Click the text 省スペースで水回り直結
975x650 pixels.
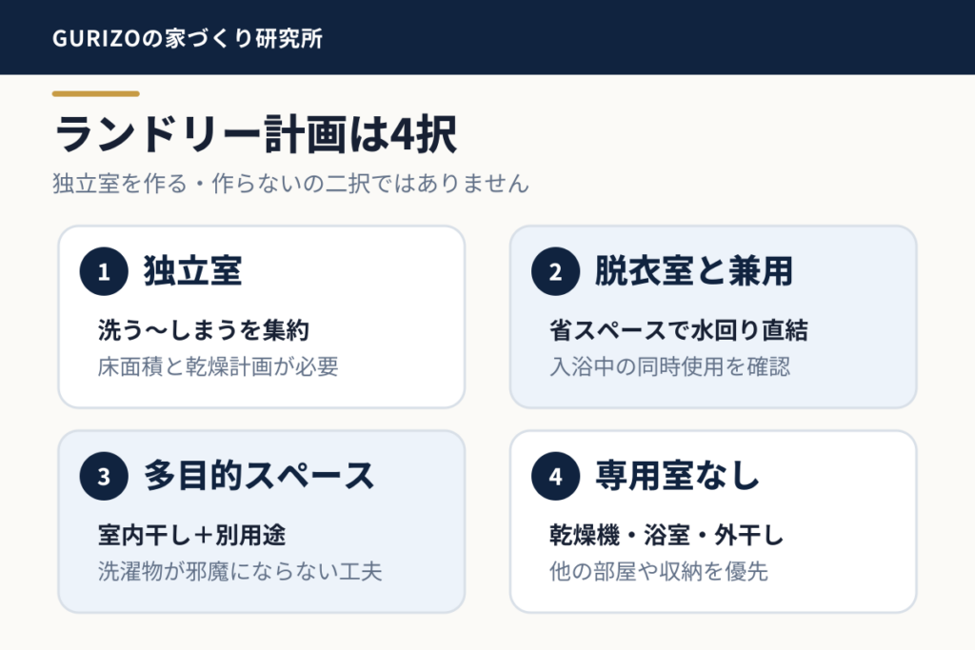pyautogui.click(x=678, y=330)
